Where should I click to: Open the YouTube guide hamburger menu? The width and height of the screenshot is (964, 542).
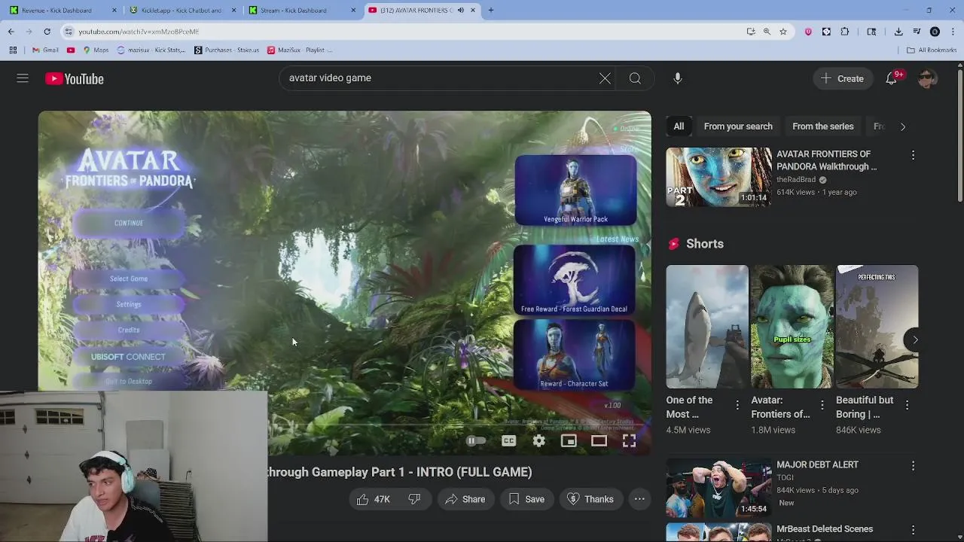[x=23, y=78]
